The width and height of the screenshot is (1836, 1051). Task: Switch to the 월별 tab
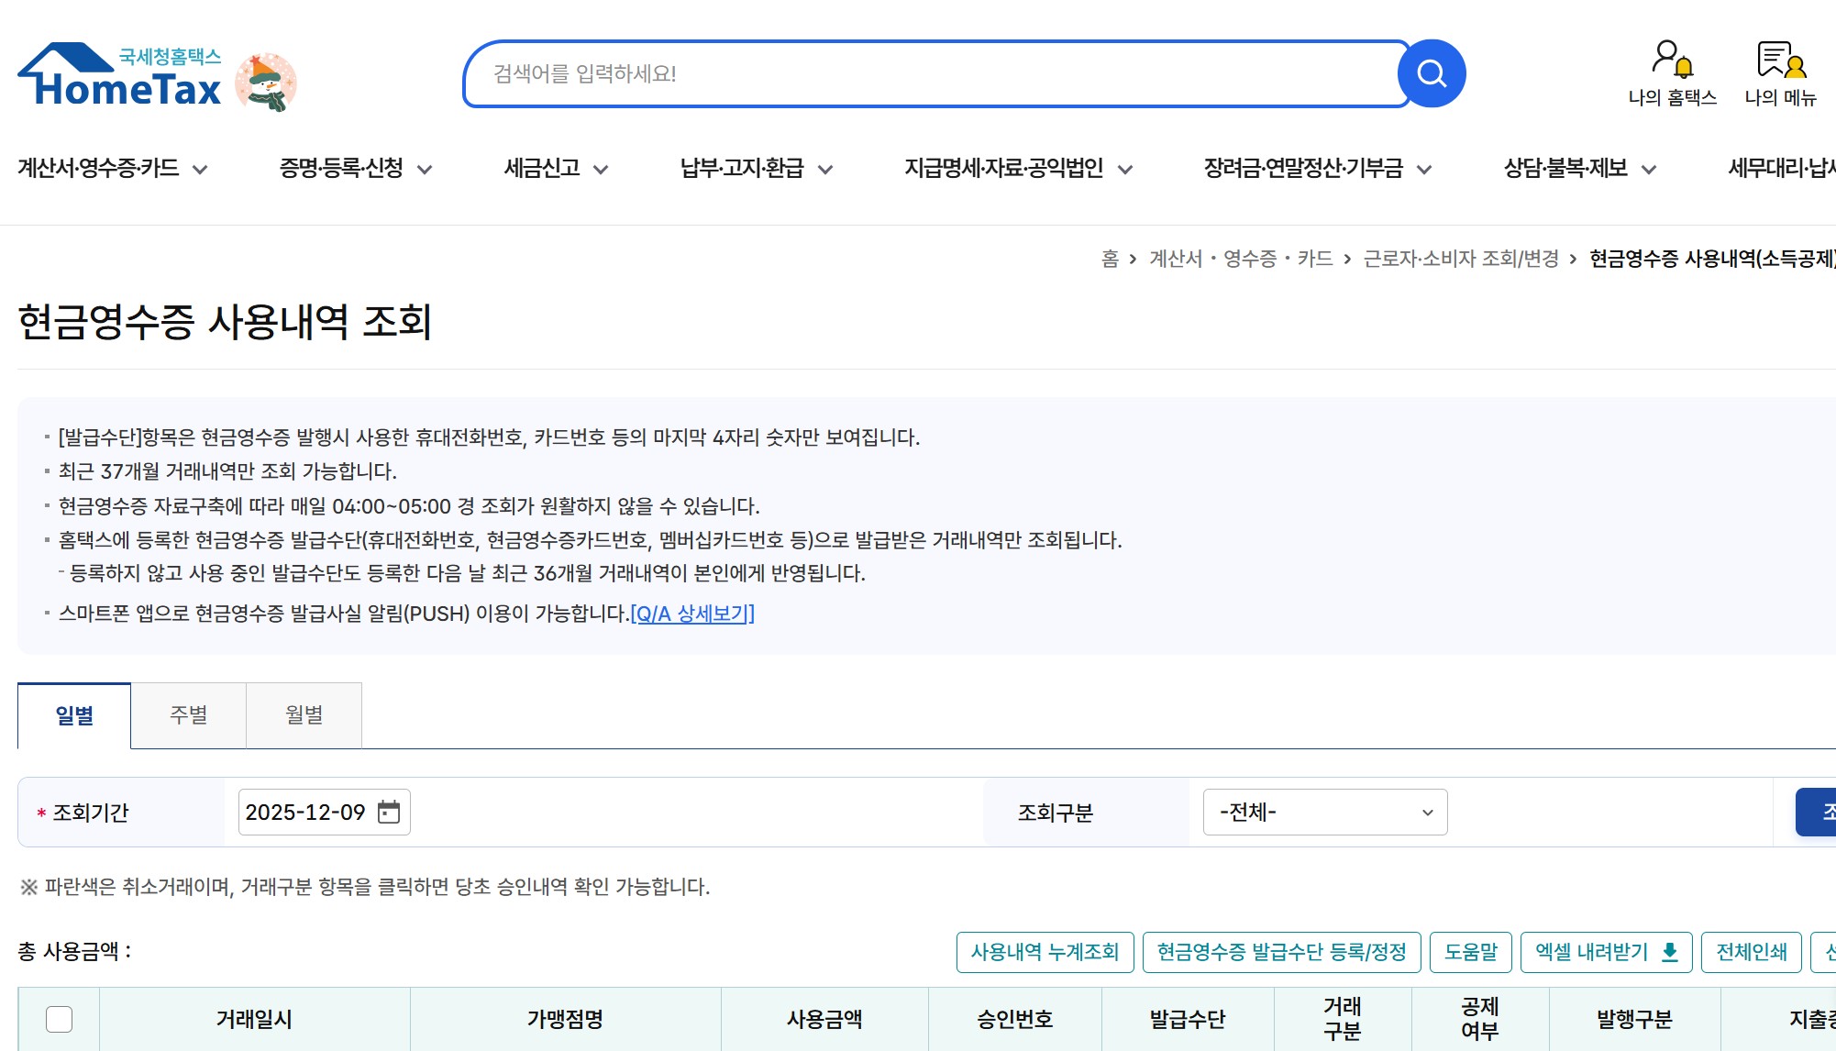[304, 715]
